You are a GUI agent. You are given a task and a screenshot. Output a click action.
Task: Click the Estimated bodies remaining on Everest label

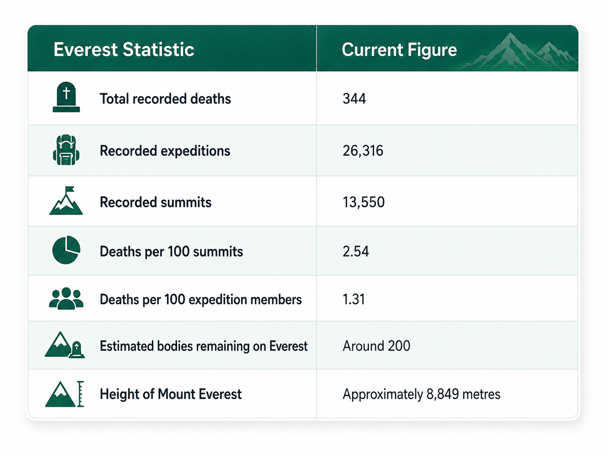click(203, 346)
